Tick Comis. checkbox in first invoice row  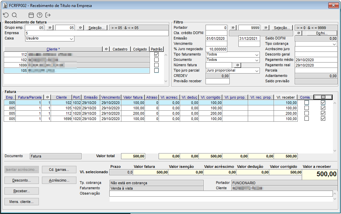[306, 103]
